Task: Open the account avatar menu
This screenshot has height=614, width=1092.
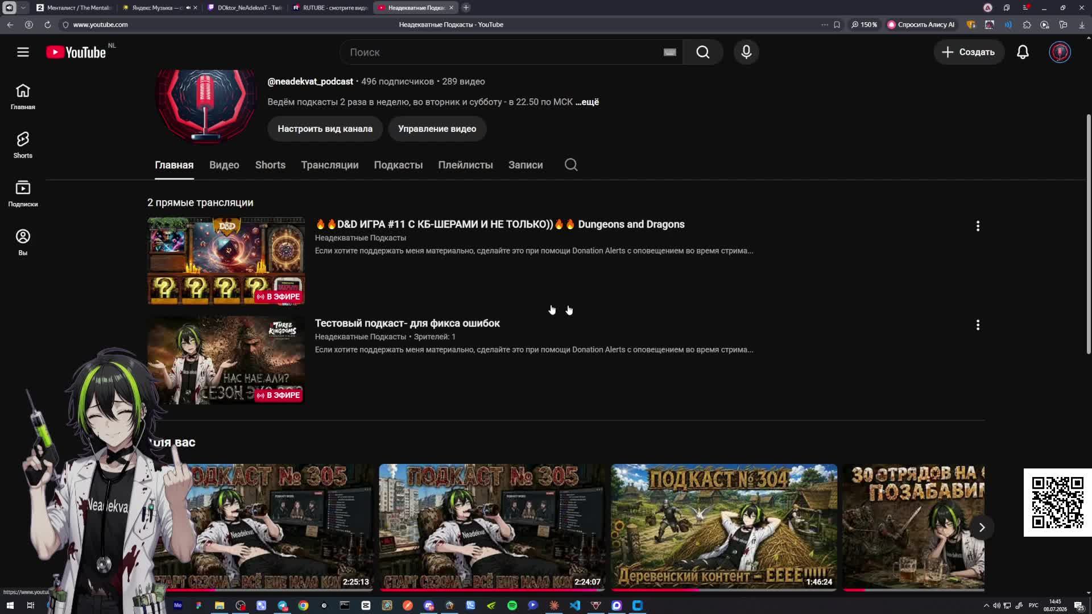Action: pos(1060,52)
